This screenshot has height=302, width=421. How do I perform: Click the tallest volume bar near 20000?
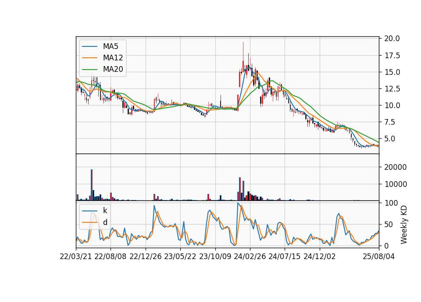coord(92,185)
